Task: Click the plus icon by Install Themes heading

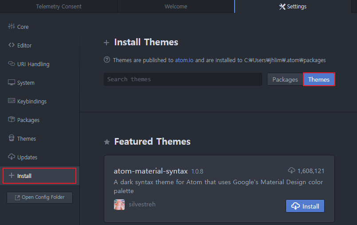Action: point(106,43)
